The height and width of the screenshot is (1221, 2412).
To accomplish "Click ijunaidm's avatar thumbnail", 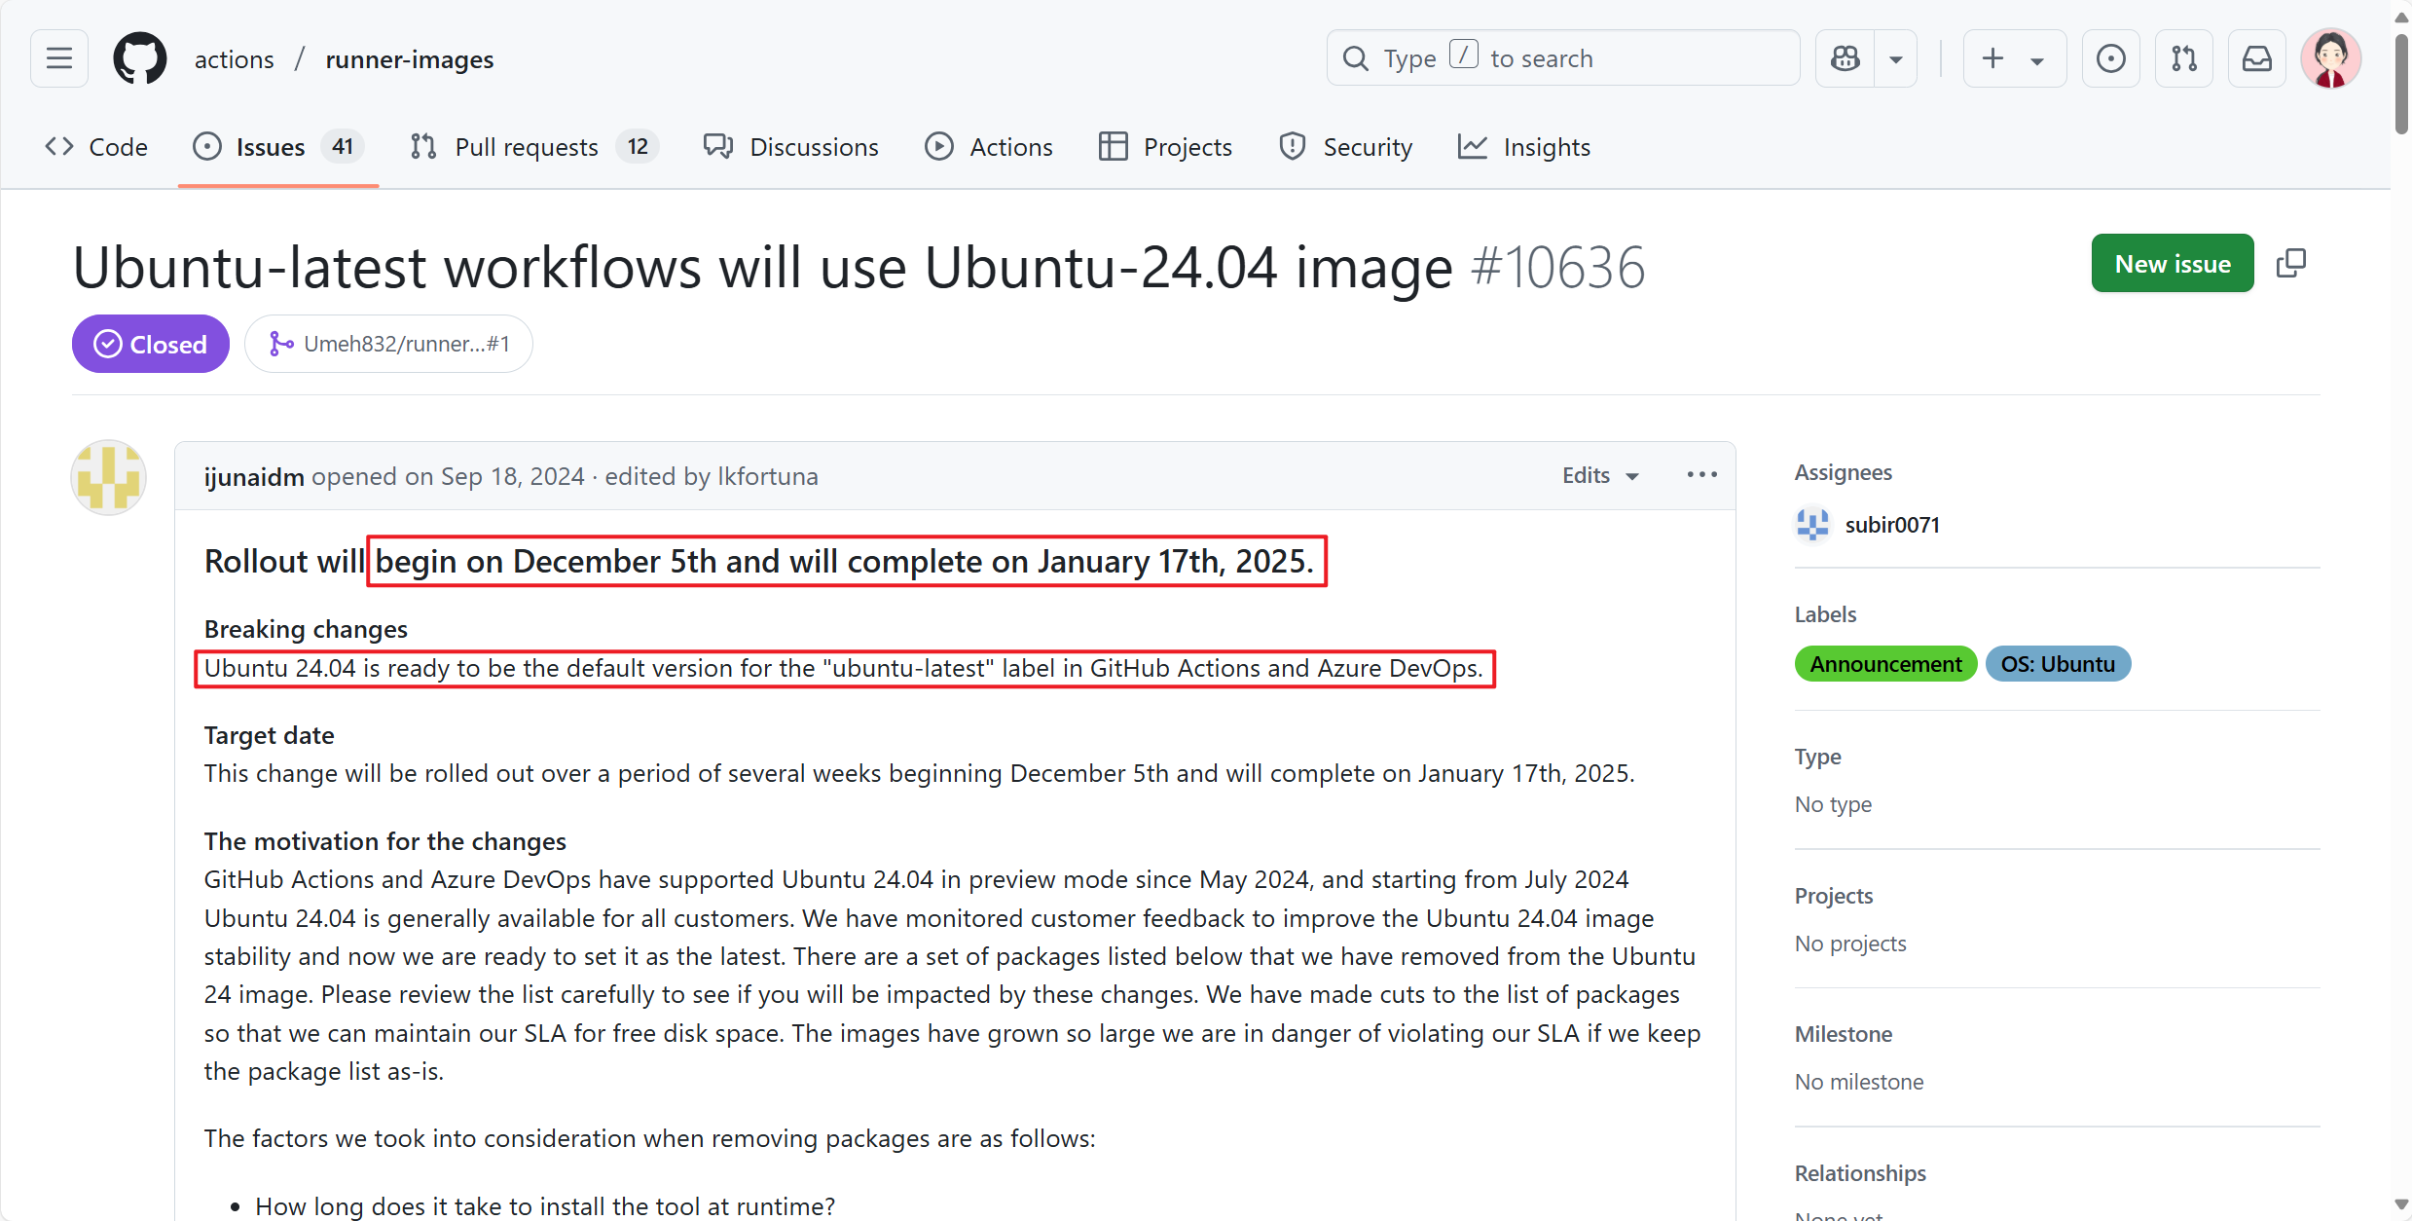I will (x=107, y=478).
